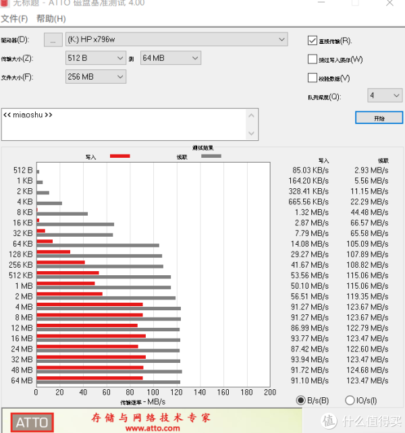Screen dimensions: 405x433
Task: Click the 7.79 MB/s write value
Action: tap(312, 233)
